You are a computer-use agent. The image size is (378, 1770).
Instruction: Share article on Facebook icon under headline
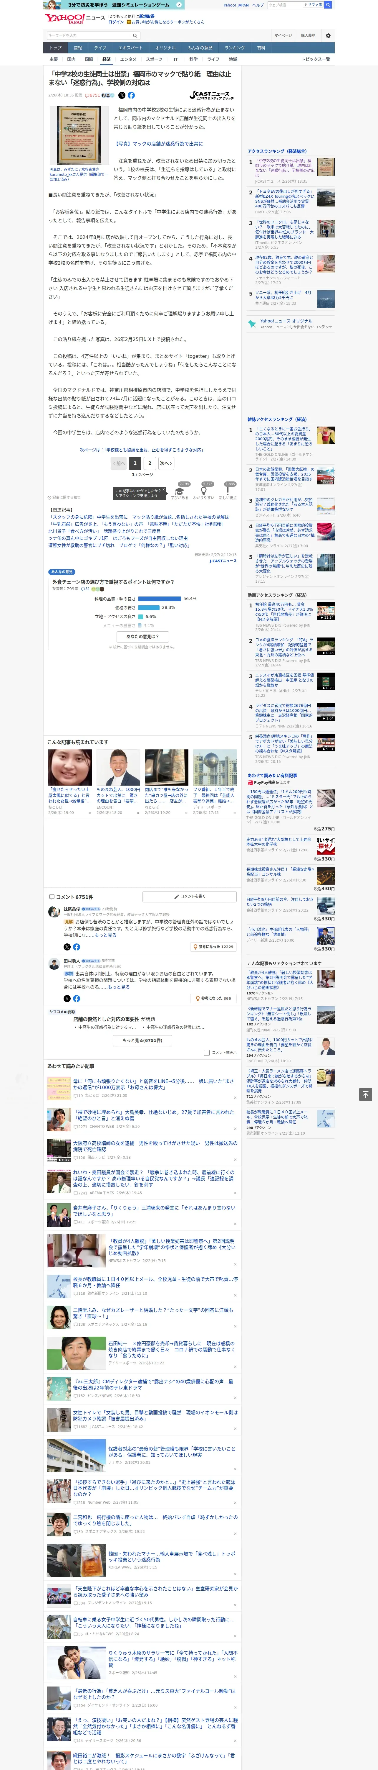(131, 96)
